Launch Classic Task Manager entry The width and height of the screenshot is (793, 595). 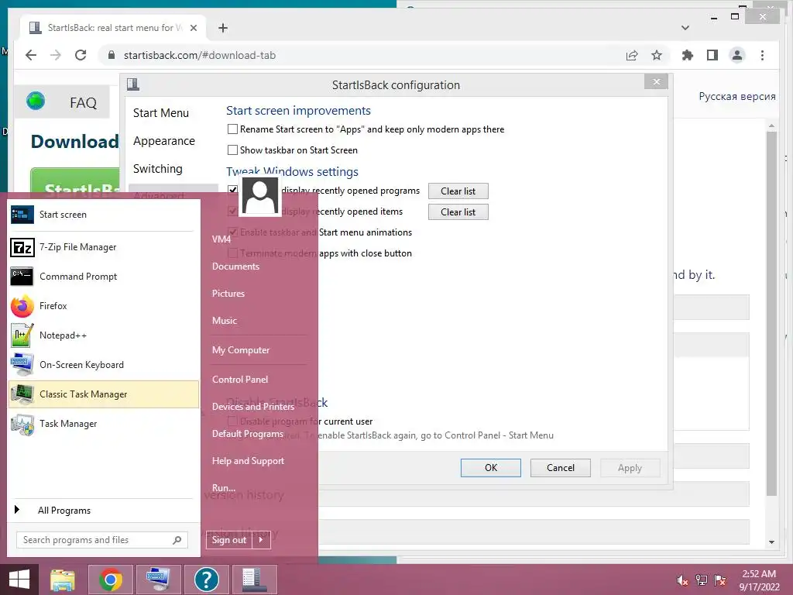[104, 394]
